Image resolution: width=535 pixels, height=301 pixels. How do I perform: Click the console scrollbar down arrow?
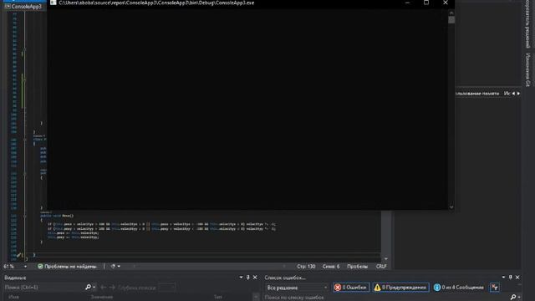(451, 207)
